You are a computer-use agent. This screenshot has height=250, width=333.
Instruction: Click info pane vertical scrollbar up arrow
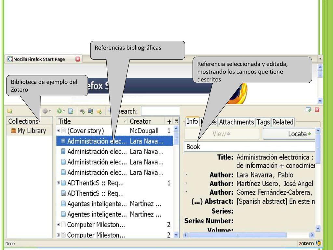coord(318,131)
